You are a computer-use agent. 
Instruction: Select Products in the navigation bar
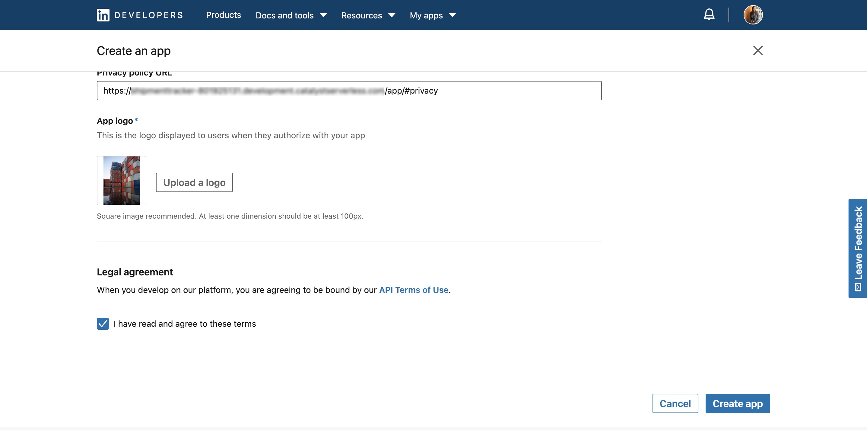pyautogui.click(x=224, y=15)
